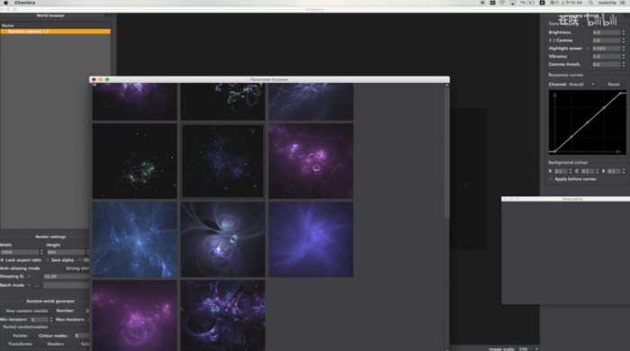The width and height of the screenshot is (630, 351).
Task: Click the Batch mode browse '...' button
Action: [x=37, y=285]
